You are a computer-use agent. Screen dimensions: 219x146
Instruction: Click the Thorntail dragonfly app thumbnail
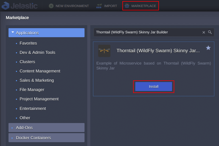104,51
